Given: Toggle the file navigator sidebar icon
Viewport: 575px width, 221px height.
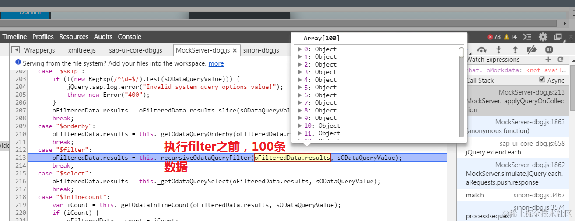Looking at the screenshot, I should tap(16, 50).
